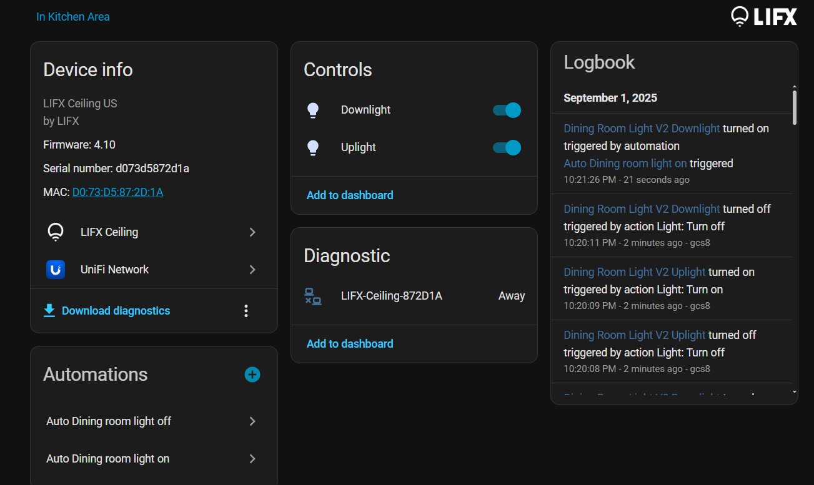
Task: Open the UniFi Network chevron
Action: pyautogui.click(x=252, y=270)
